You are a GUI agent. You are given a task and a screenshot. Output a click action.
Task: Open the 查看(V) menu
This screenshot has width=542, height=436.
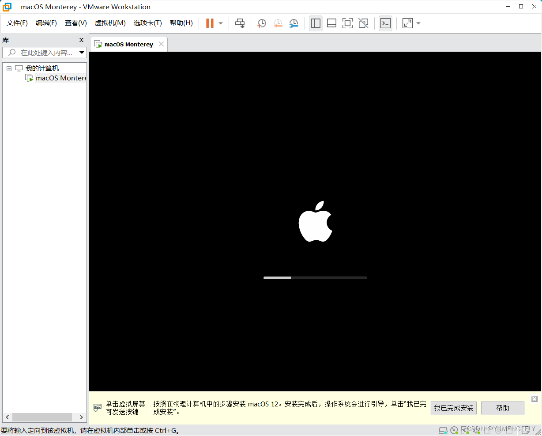pos(76,23)
